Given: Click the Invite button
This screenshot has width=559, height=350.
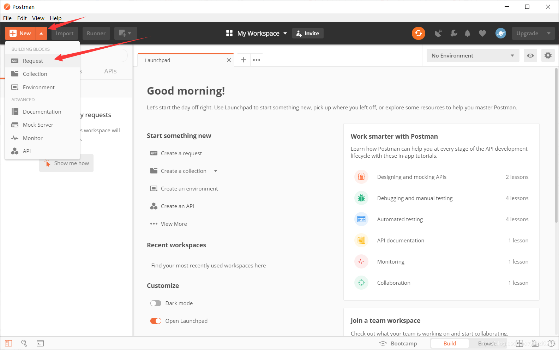Looking at the screenshot, I should point(308,33).
